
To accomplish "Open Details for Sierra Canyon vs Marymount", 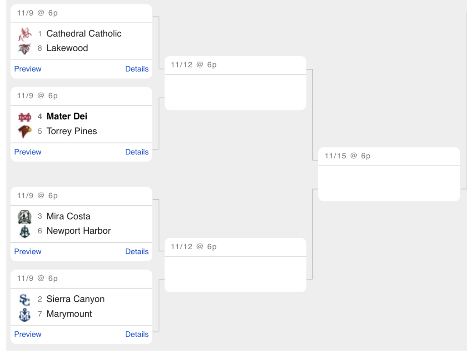I will pyautogui.click(x=137, y=334).
